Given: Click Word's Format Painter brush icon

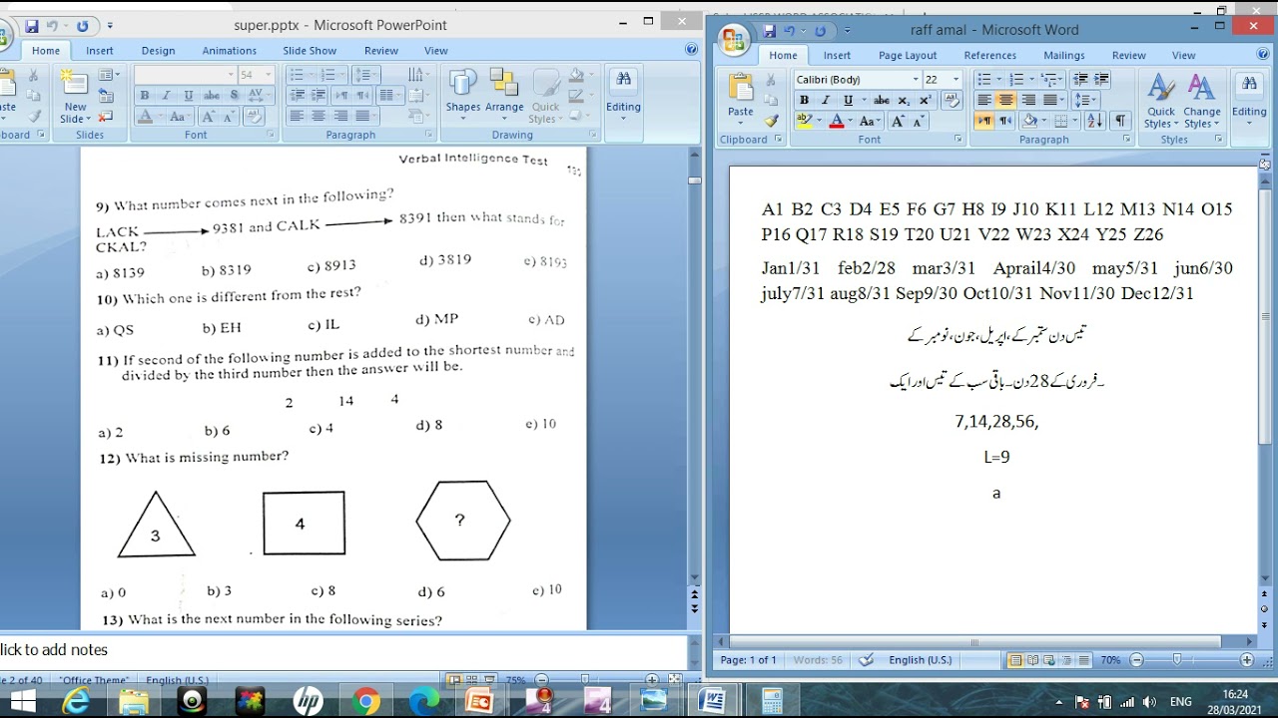Looking at the screenshot, I should tap(771, 121).
